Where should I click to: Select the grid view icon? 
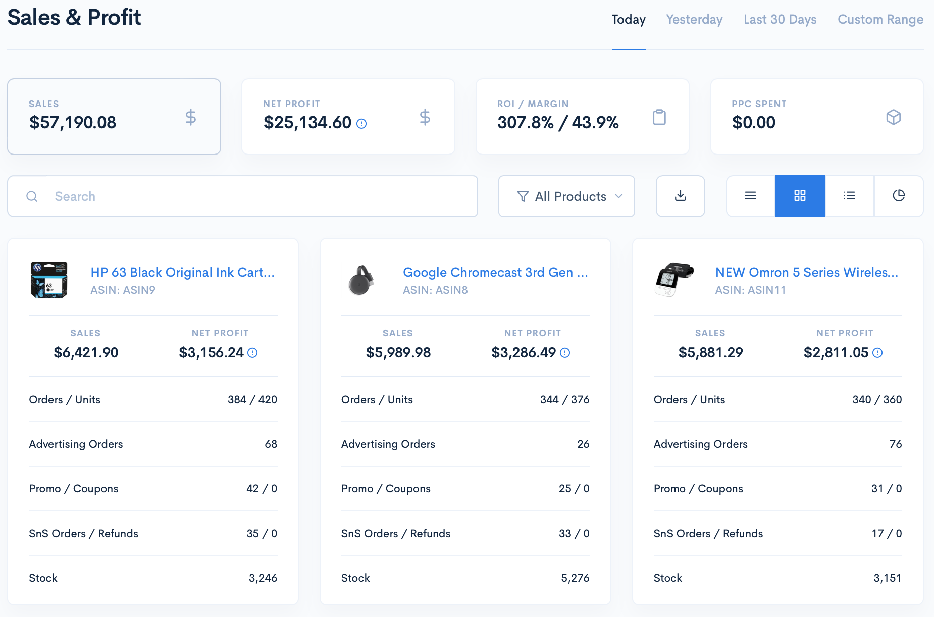tap(800, 196)
